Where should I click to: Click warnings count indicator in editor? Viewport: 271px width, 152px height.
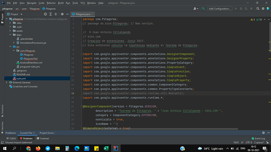click(x=253, y=20)
